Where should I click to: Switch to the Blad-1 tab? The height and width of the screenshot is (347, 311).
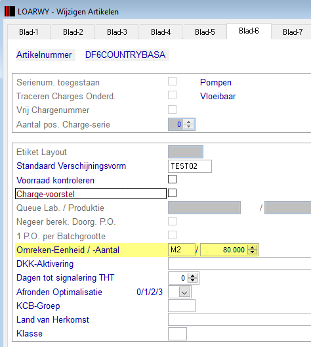pyautogui.click(x=29, y=32)
